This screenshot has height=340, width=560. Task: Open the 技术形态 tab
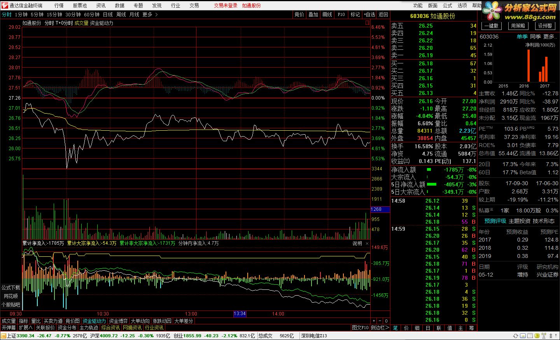point(543,221)
